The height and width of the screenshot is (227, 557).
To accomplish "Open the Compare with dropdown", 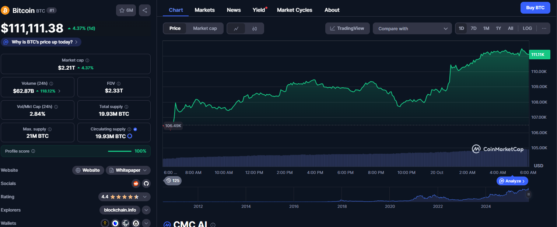I will [x=412, y=28].
